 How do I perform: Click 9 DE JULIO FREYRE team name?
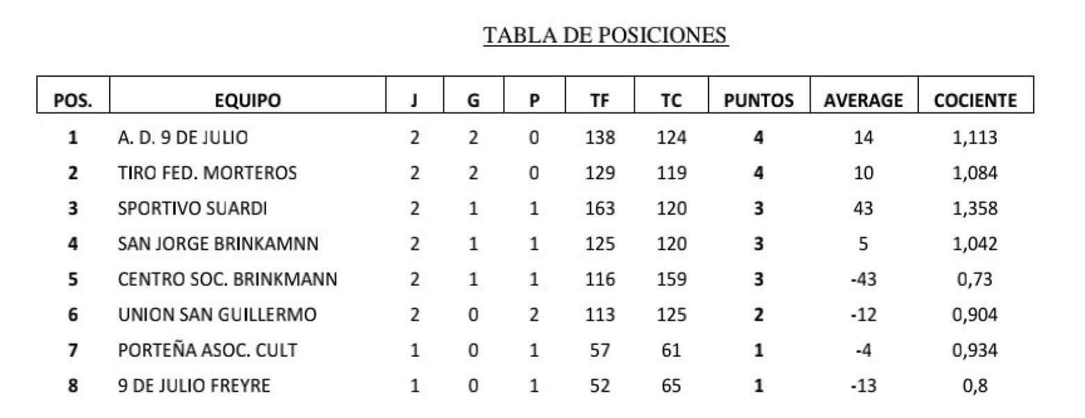(193, 385)
